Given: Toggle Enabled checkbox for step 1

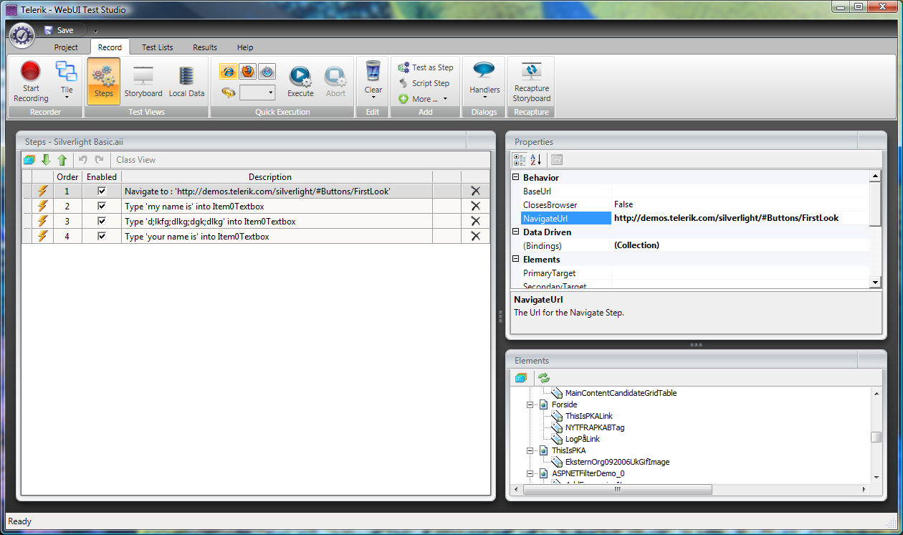Looking at the screenshot, I should point(102,191).
